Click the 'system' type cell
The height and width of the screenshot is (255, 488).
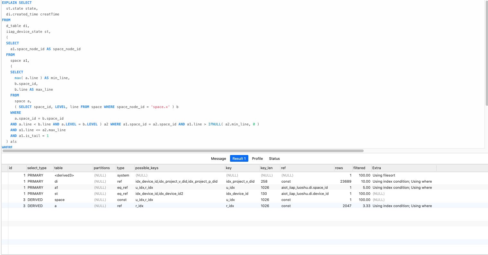[123, 175]
